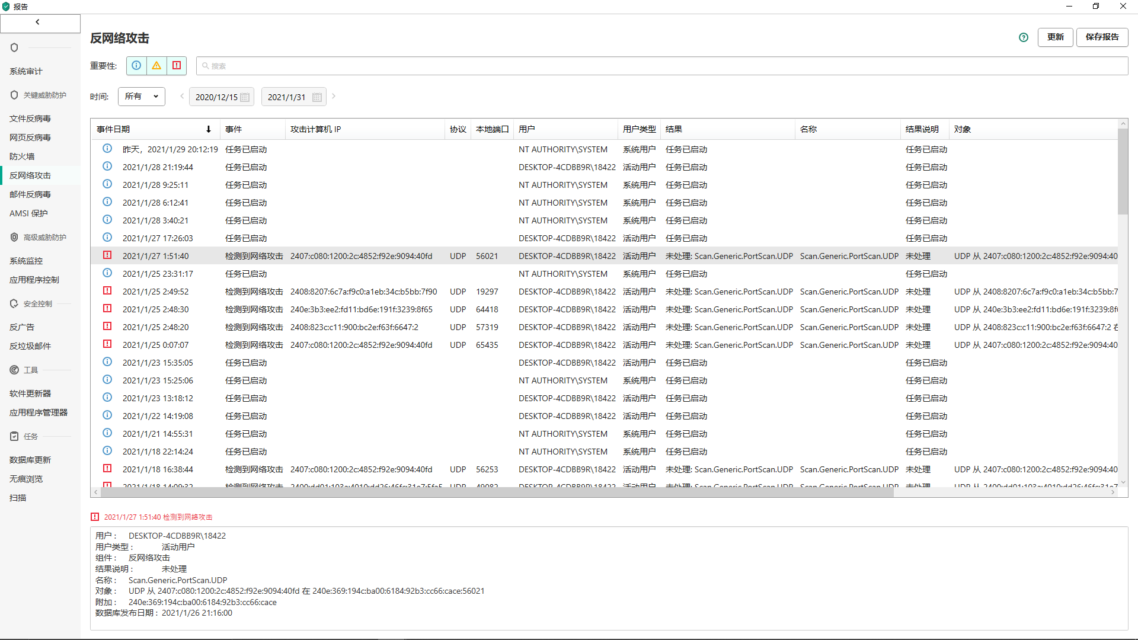Click the fingerprint icon beside 高级威胁防护
The height and width of the screenshot is (640, 1138).
click(x=14, y=237)
